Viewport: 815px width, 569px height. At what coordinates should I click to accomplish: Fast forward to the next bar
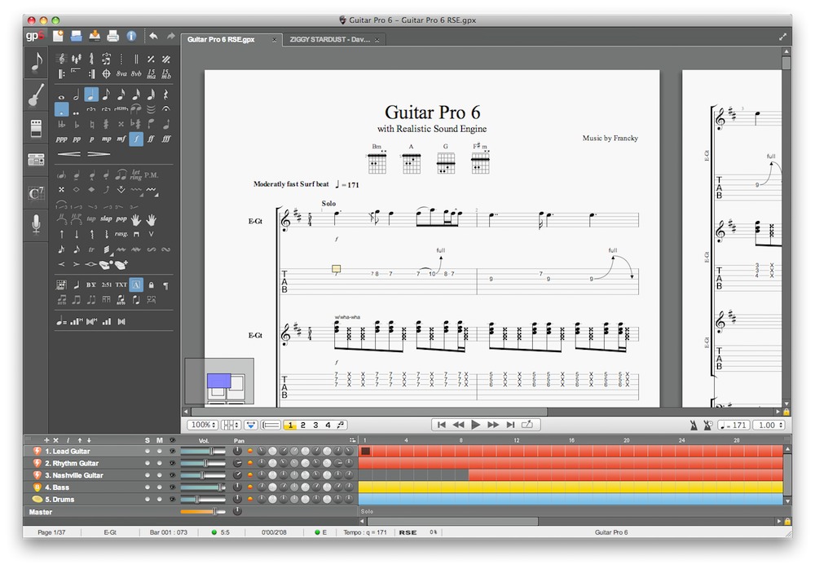coord(493,425)
